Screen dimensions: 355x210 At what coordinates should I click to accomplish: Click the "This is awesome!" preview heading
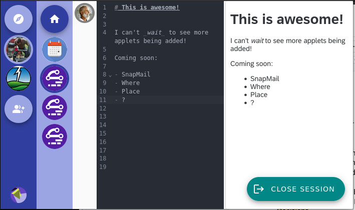tap(286, 19)
